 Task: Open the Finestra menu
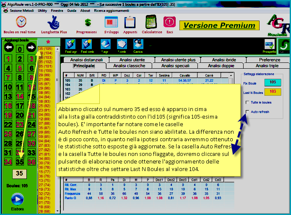coord(57,10)
